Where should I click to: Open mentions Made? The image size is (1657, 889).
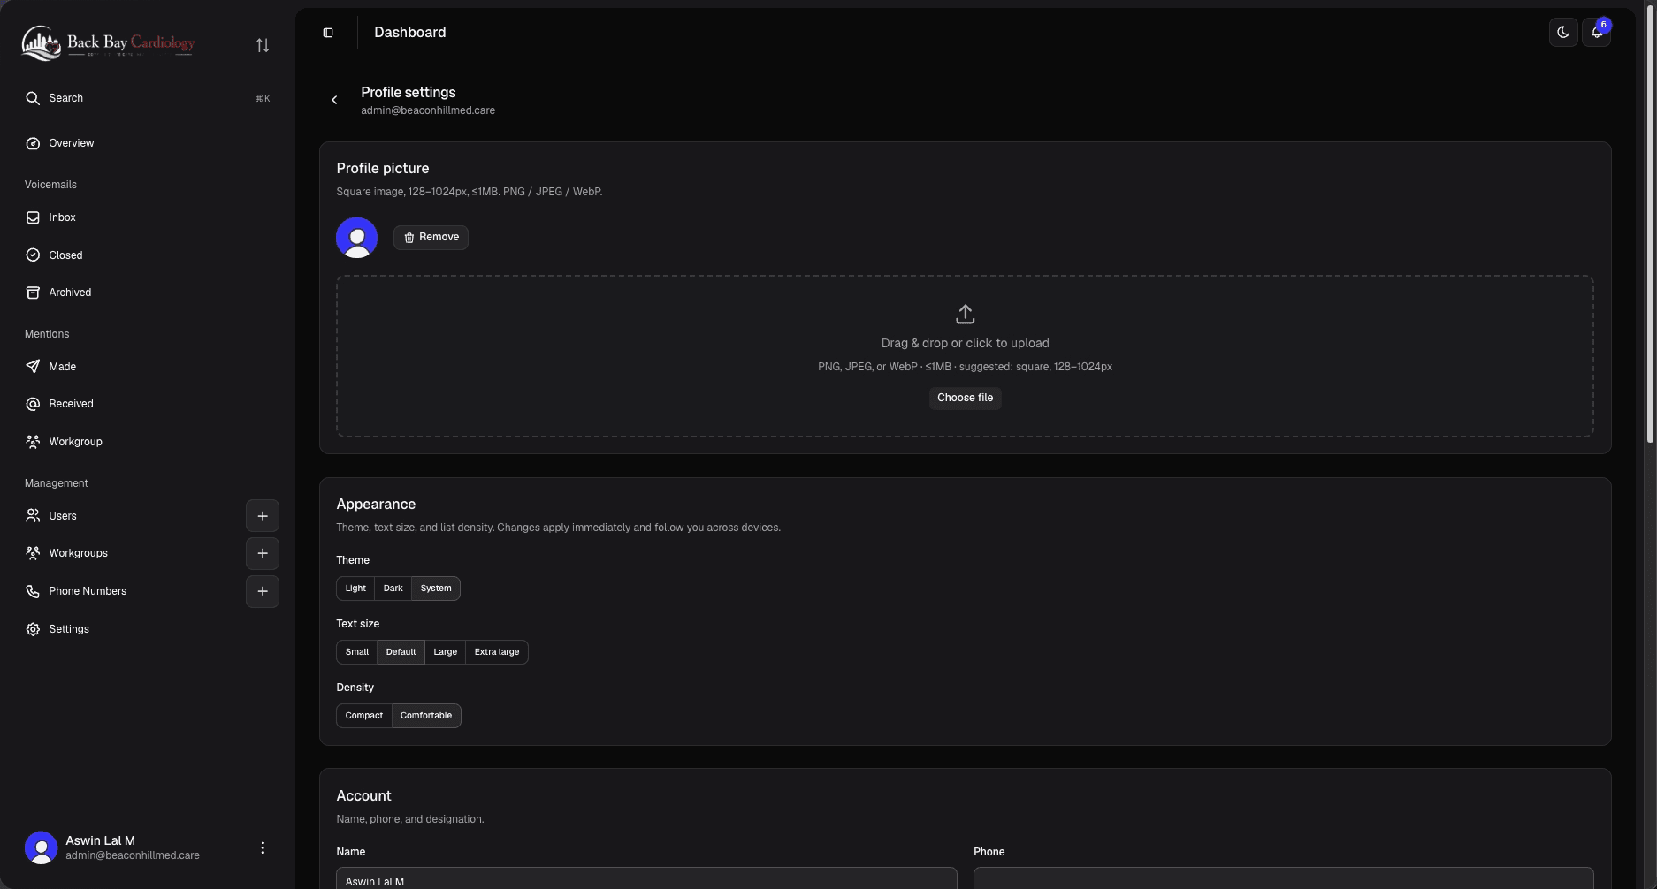tap(148, 367)
